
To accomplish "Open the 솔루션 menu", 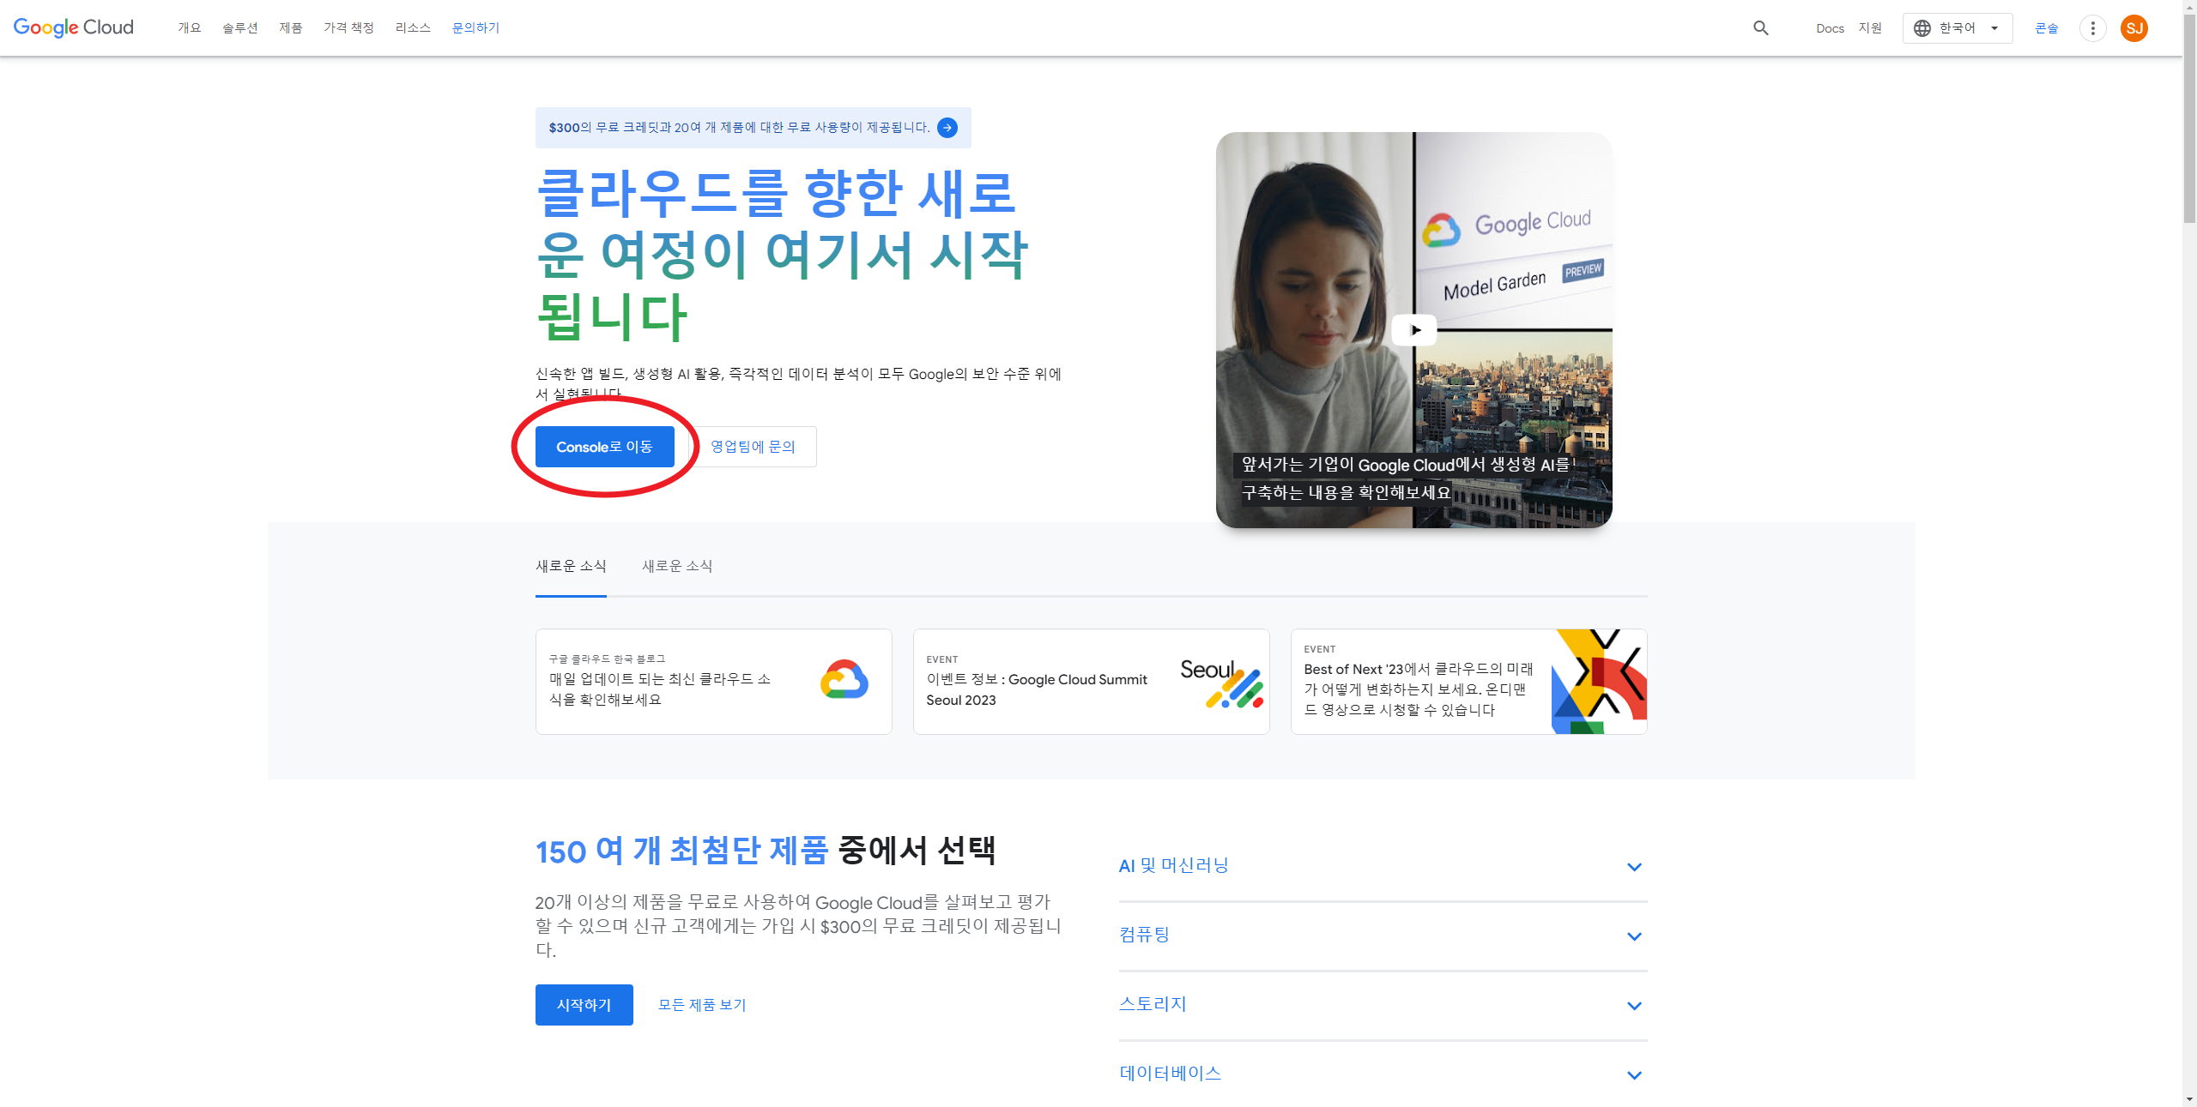I will pos(239,28).
